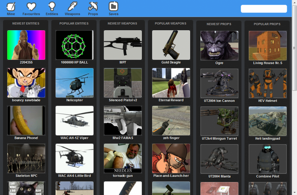Open the Entities lightbulb icon
The image size is (297, 195).
point(52,7)
